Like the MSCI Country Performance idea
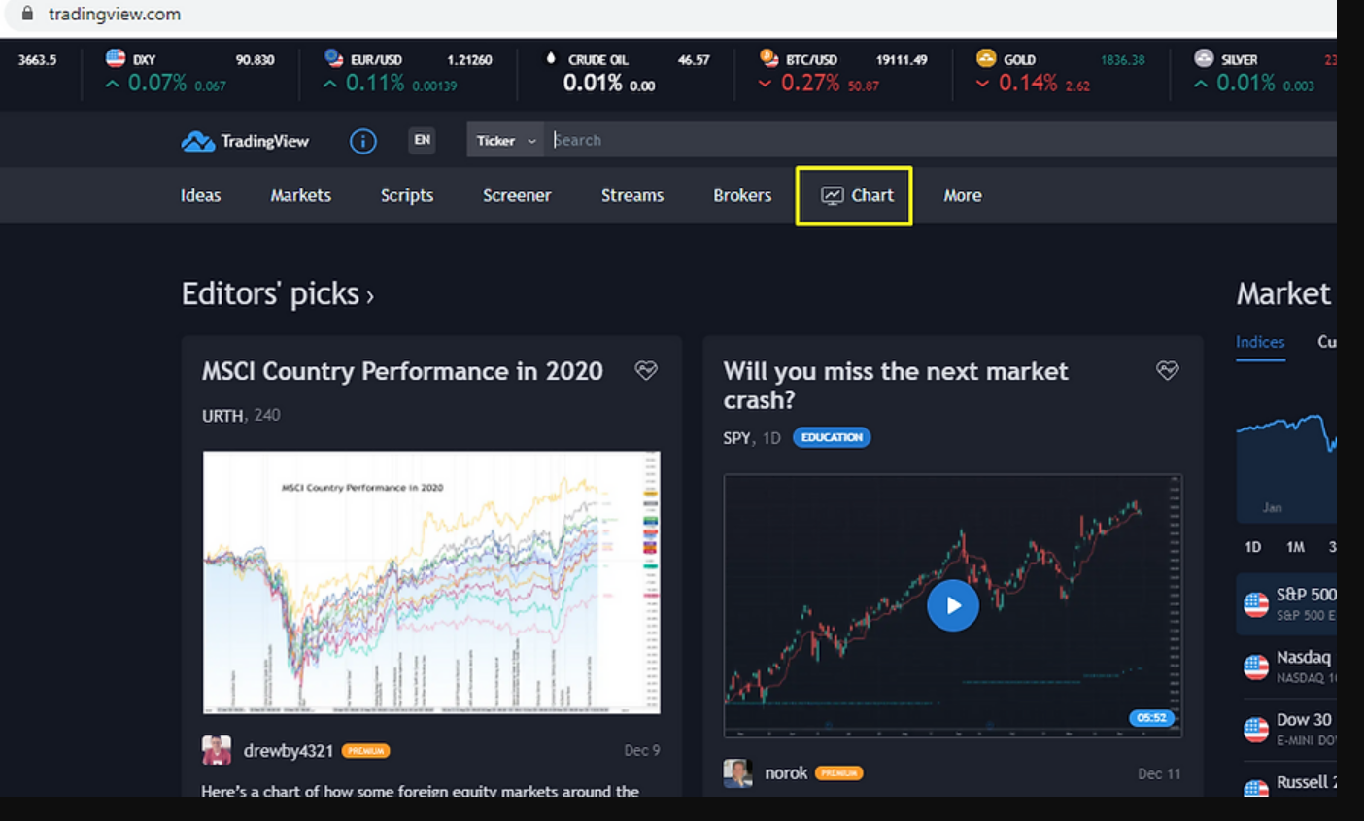This screenshot has width=1364, height=821. [x=646, y=370]
